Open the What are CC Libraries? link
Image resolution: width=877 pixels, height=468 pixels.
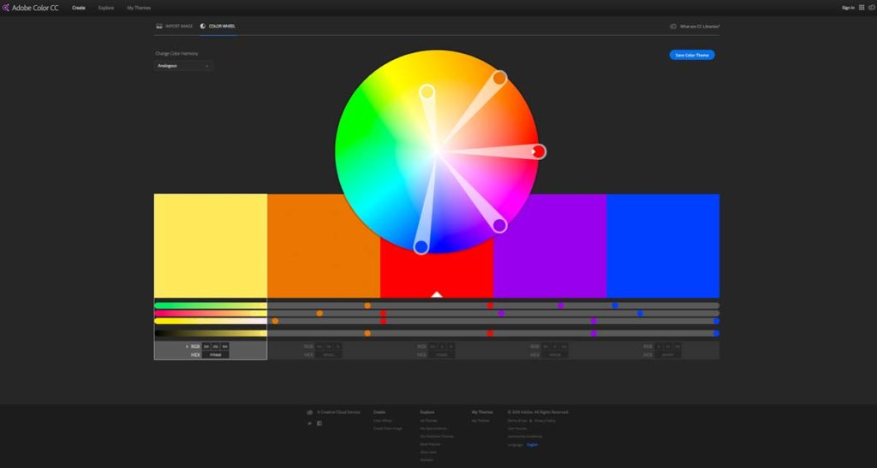700,27
